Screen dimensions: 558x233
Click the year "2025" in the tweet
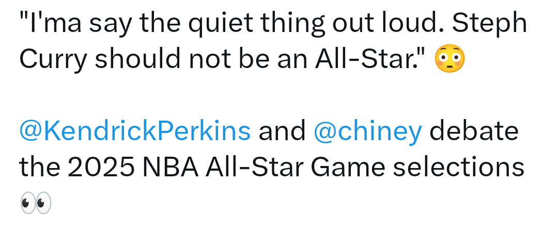[101, 167]
